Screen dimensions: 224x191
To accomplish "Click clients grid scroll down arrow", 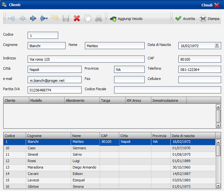I will (218, 186).
